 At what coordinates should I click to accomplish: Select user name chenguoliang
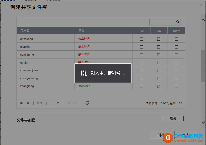pyautogui.click(x=29, y=78)
